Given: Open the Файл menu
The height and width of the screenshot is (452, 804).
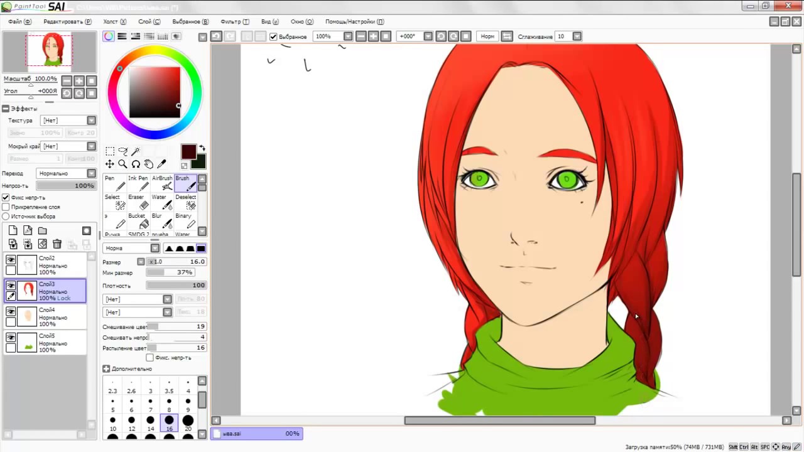Looking at the screenshot, I should (x=19, y=21).
